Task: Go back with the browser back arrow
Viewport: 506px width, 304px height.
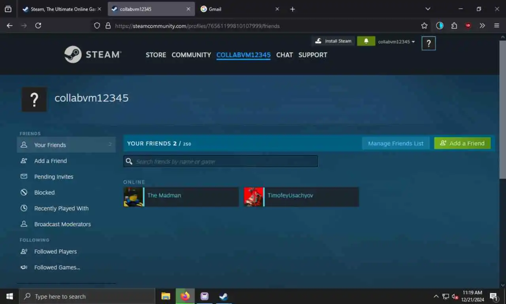Action: 10,26
